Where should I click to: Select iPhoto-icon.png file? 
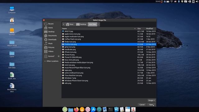click(x=109, y=52)
